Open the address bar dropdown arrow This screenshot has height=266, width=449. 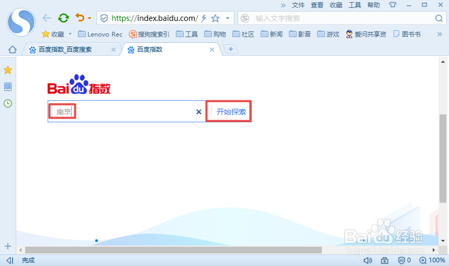point(228,18)
